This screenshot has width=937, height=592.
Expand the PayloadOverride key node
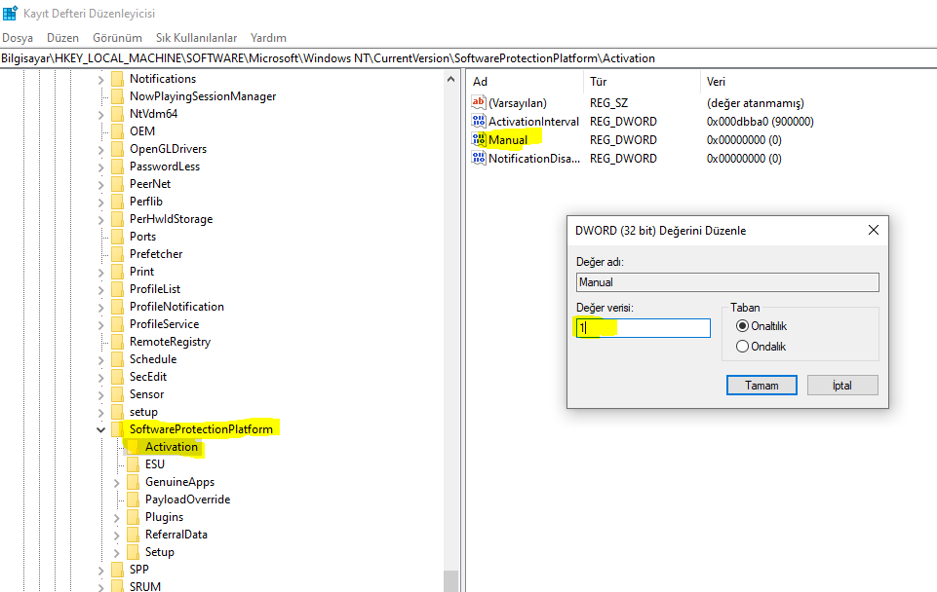pyautogui.click(x=117, y=499)
